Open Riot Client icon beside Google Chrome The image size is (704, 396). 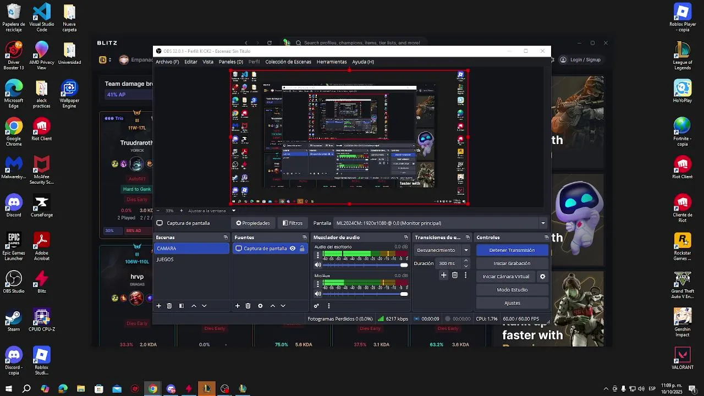coord(42,130)
